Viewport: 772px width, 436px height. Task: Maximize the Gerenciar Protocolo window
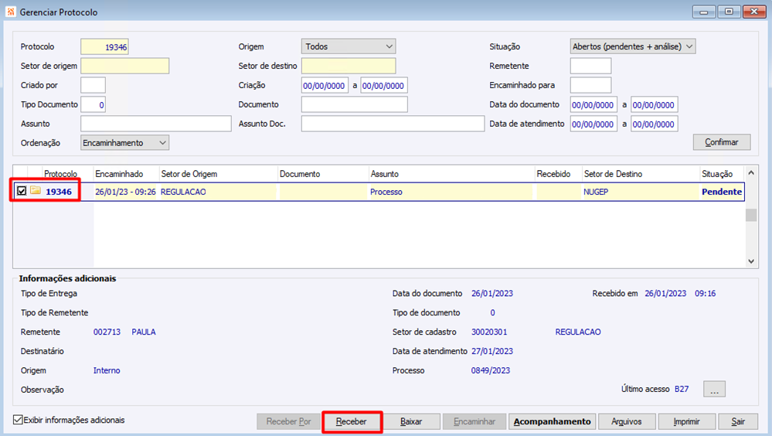pyautogui.click(x=729, y=12)
